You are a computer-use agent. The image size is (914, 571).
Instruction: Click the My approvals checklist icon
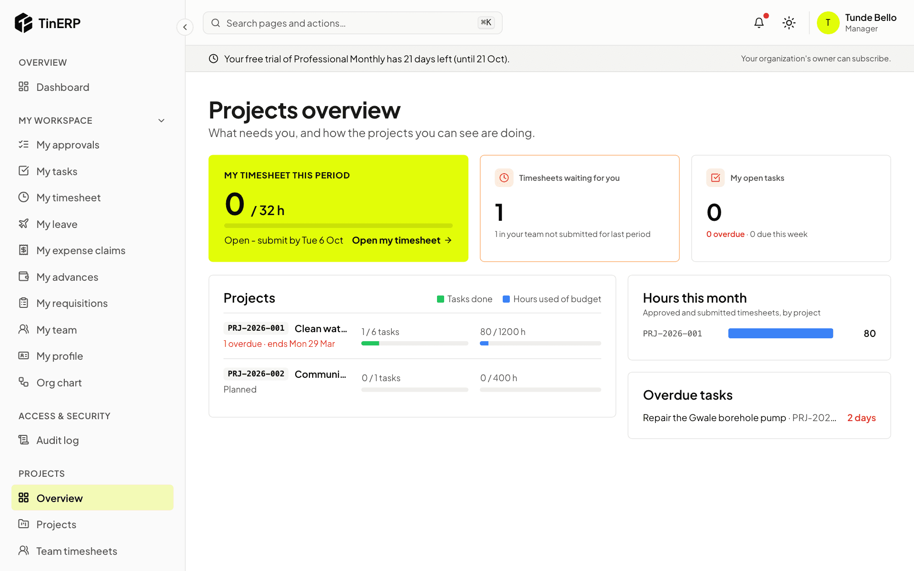pos(24,144)
